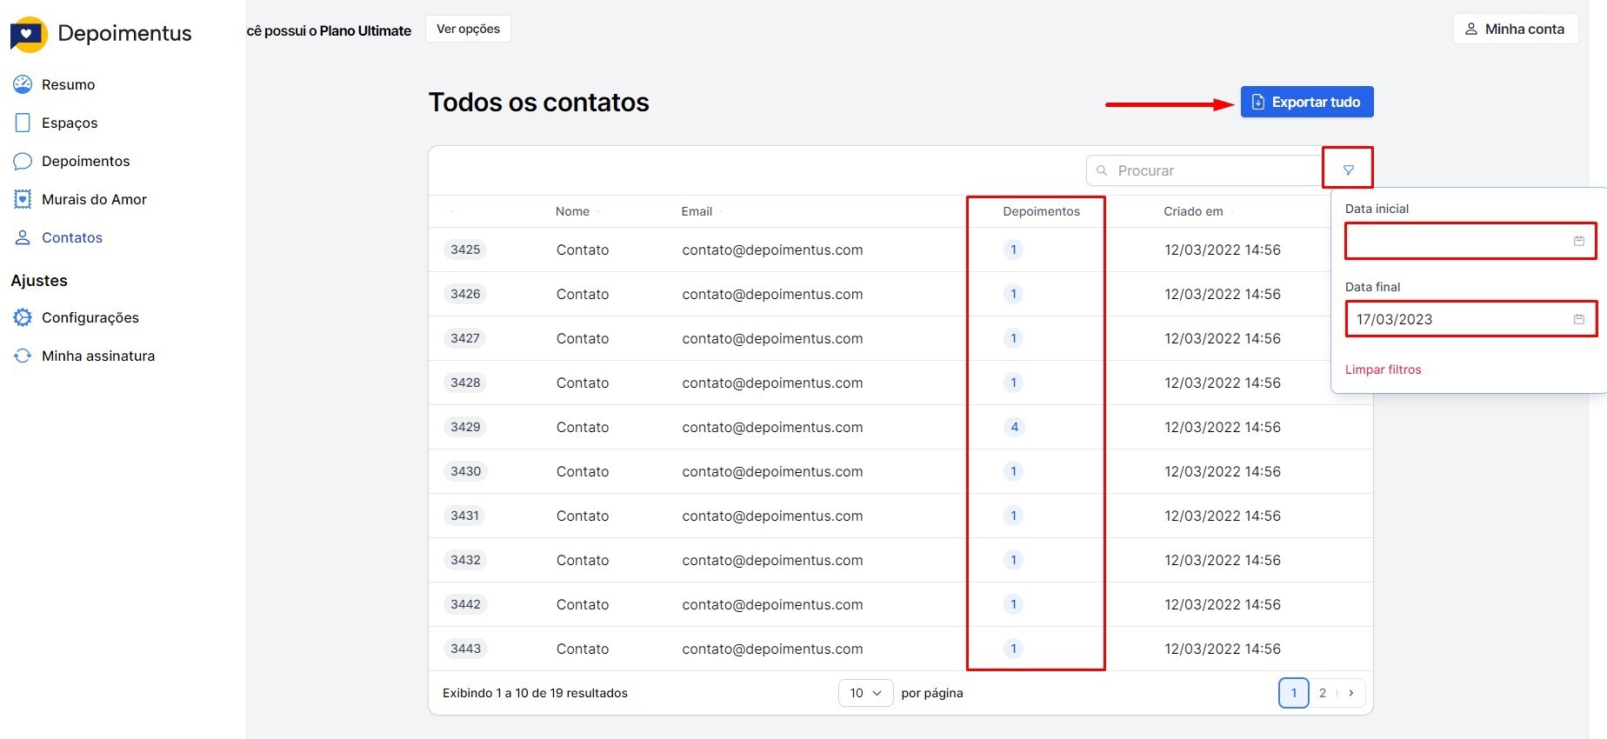Click the Resumo dashboard icon
Viewport: 1607px width, 739px height.
(23, 84)
